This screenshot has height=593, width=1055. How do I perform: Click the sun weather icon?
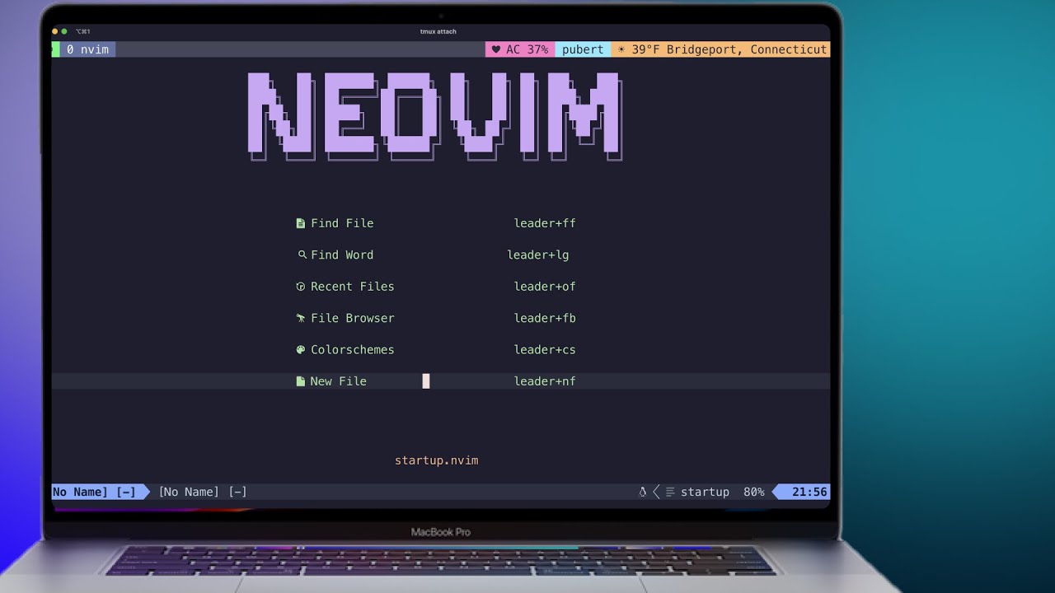click(621, 49)
